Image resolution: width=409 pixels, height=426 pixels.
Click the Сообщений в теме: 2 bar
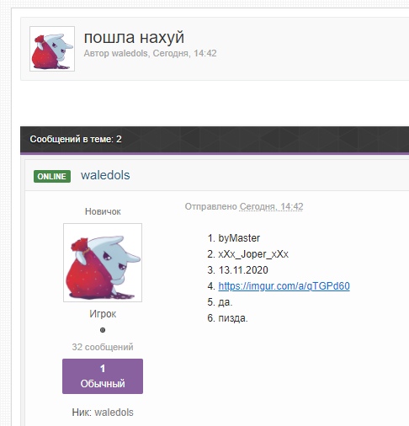point(215,140)
